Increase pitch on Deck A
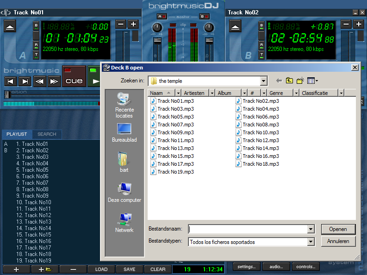This screenshot has width=367, height=275. pos(133,24)
